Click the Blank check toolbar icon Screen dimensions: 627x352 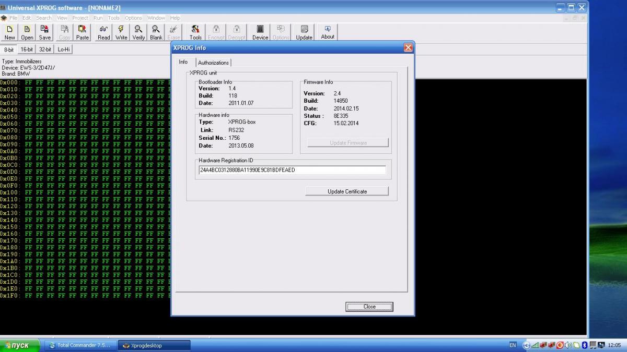point(156,32)
